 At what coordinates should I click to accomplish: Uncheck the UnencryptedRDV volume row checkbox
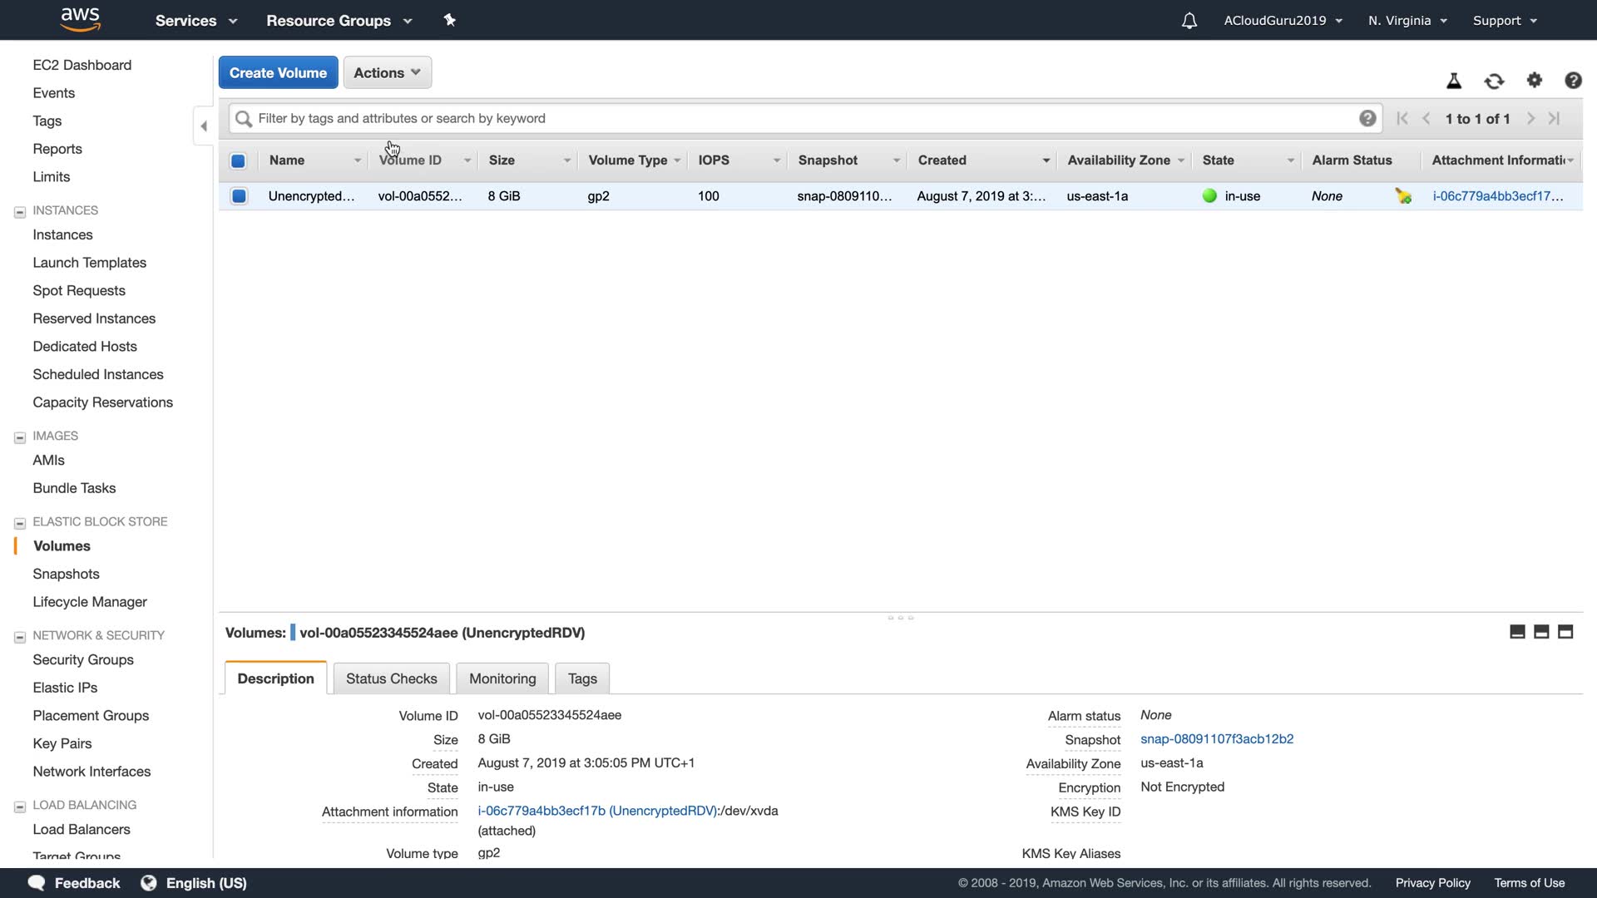239,196
